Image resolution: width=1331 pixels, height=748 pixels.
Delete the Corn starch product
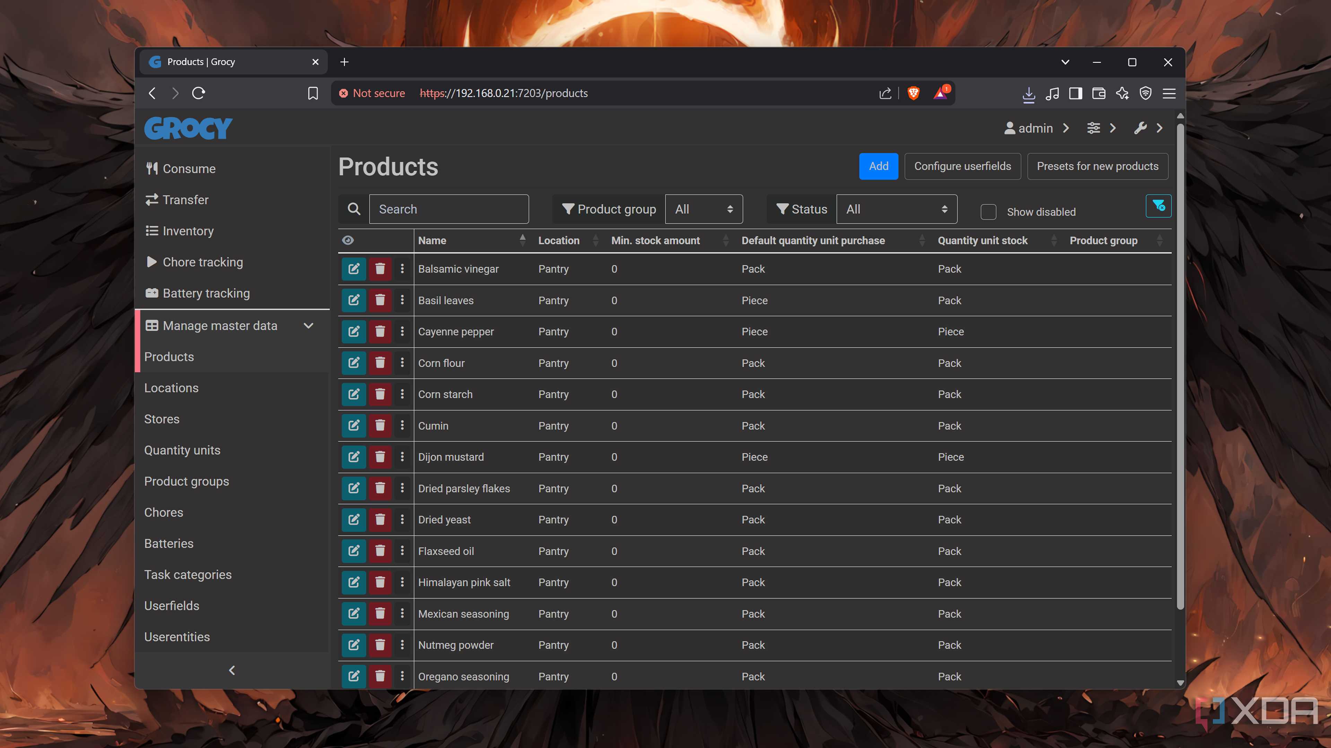click(x=380, y=394)
